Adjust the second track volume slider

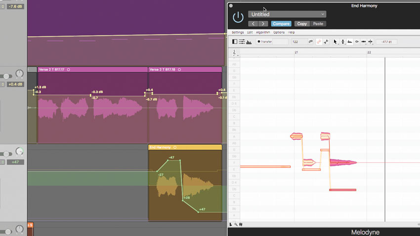[x=6, y=76]
